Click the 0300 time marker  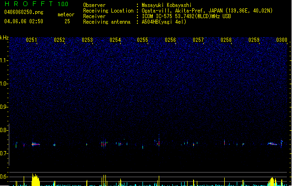point(282,40)
